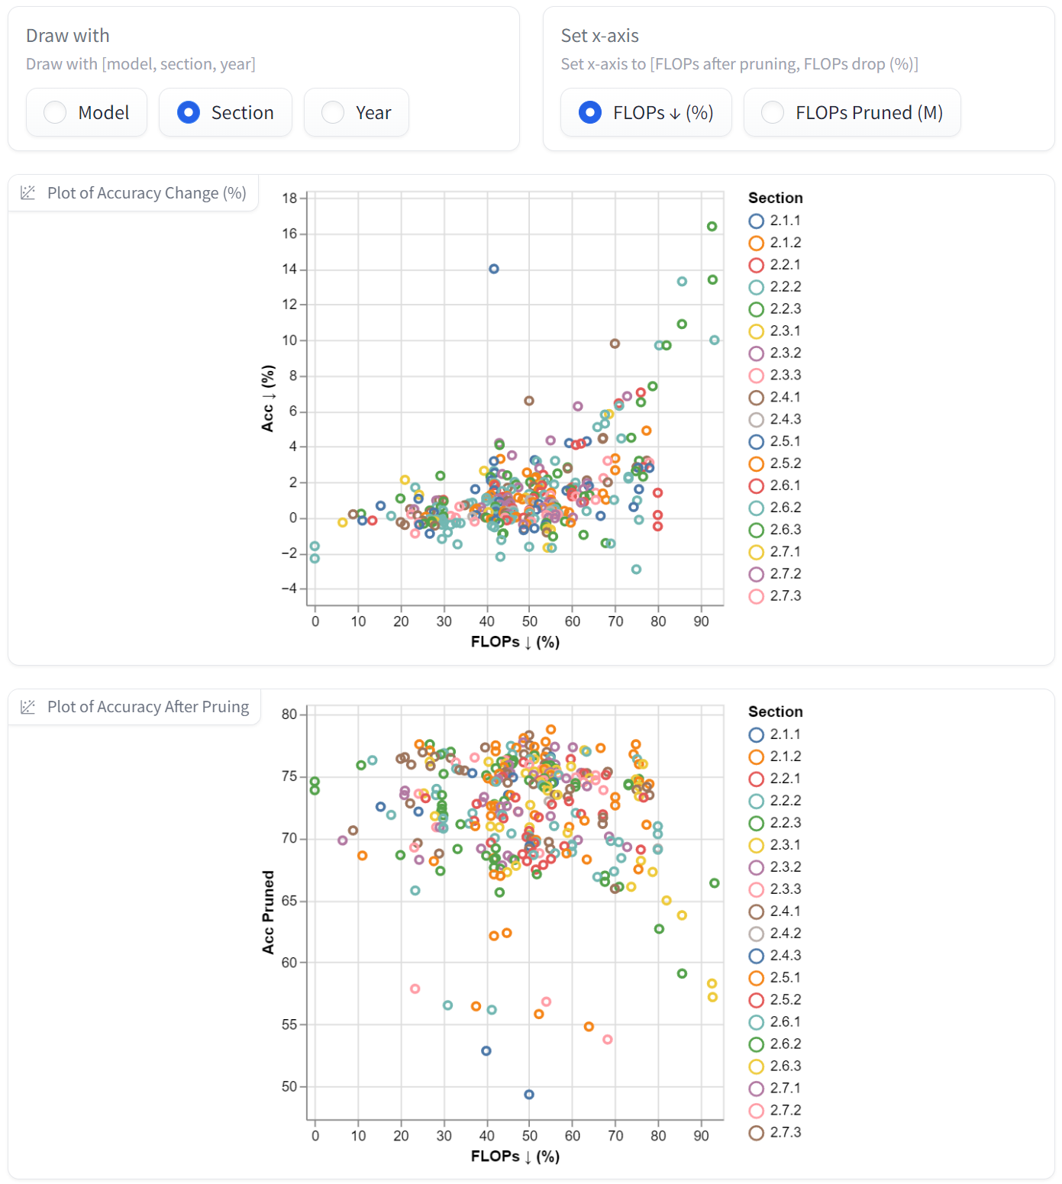Click legend entry 2.2.3 in Accuracy After Pruing plot
The height and width of the screenshot is (1184, 1062).
pyautogui.click(x=775, y=824)
